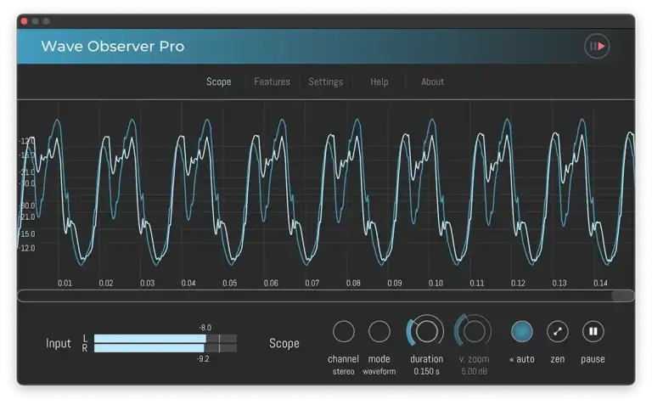This screenshot has height=405, width=652.
Task: Click the channel stereo round button
Action: click(x=344, y=331)
